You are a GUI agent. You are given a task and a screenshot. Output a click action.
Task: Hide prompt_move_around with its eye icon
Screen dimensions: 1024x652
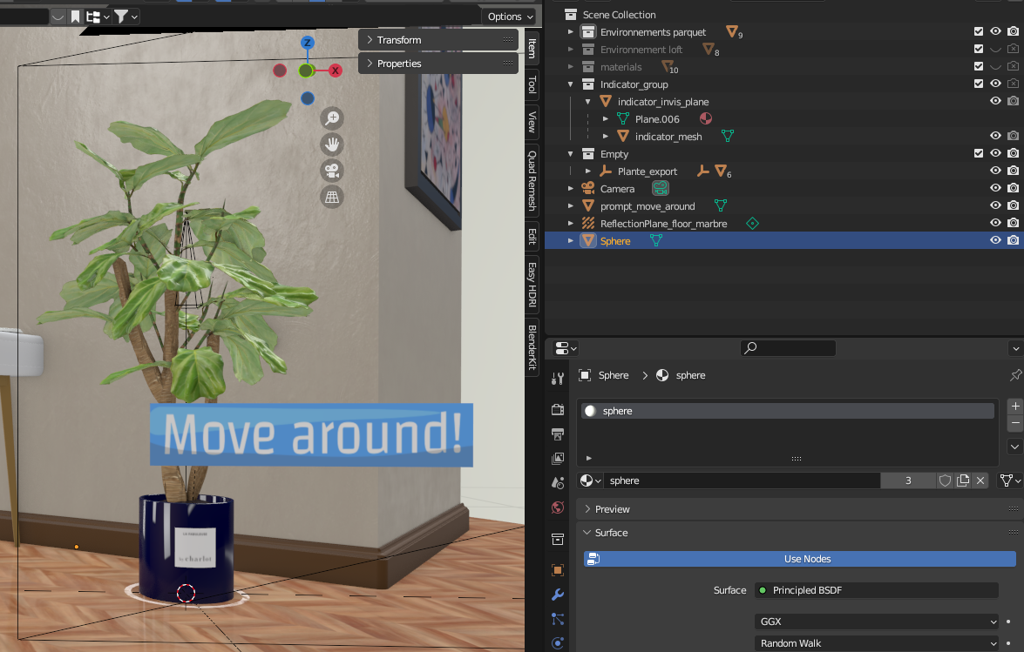(995, 205)
